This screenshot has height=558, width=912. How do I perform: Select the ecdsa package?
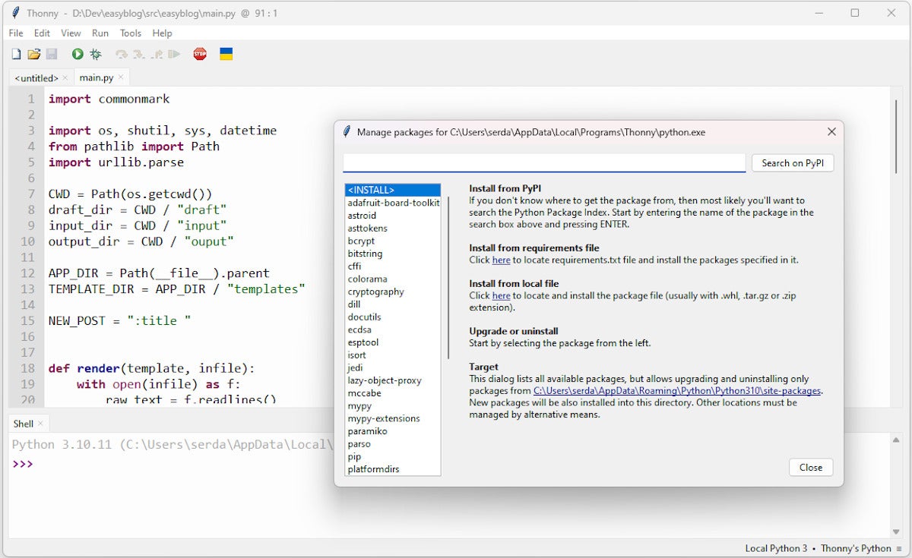coord(392,329)
